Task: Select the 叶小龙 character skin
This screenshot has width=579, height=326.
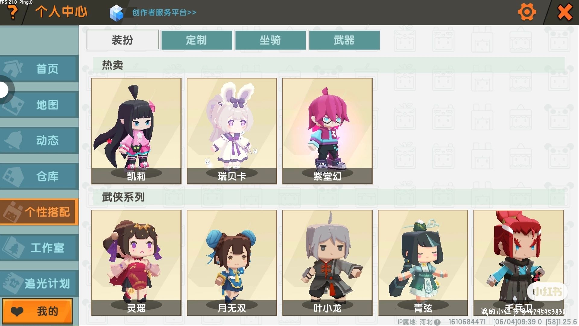Action: [327, 263]
